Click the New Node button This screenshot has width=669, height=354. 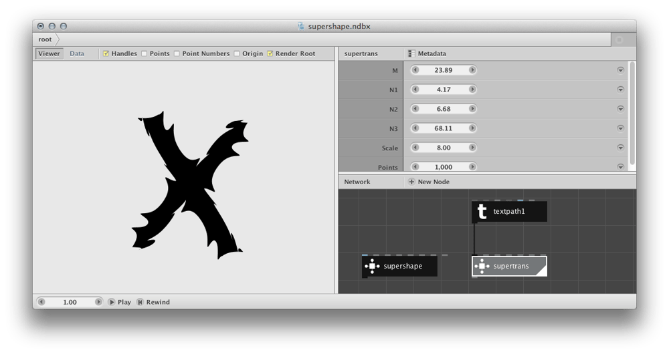[429, 182]
